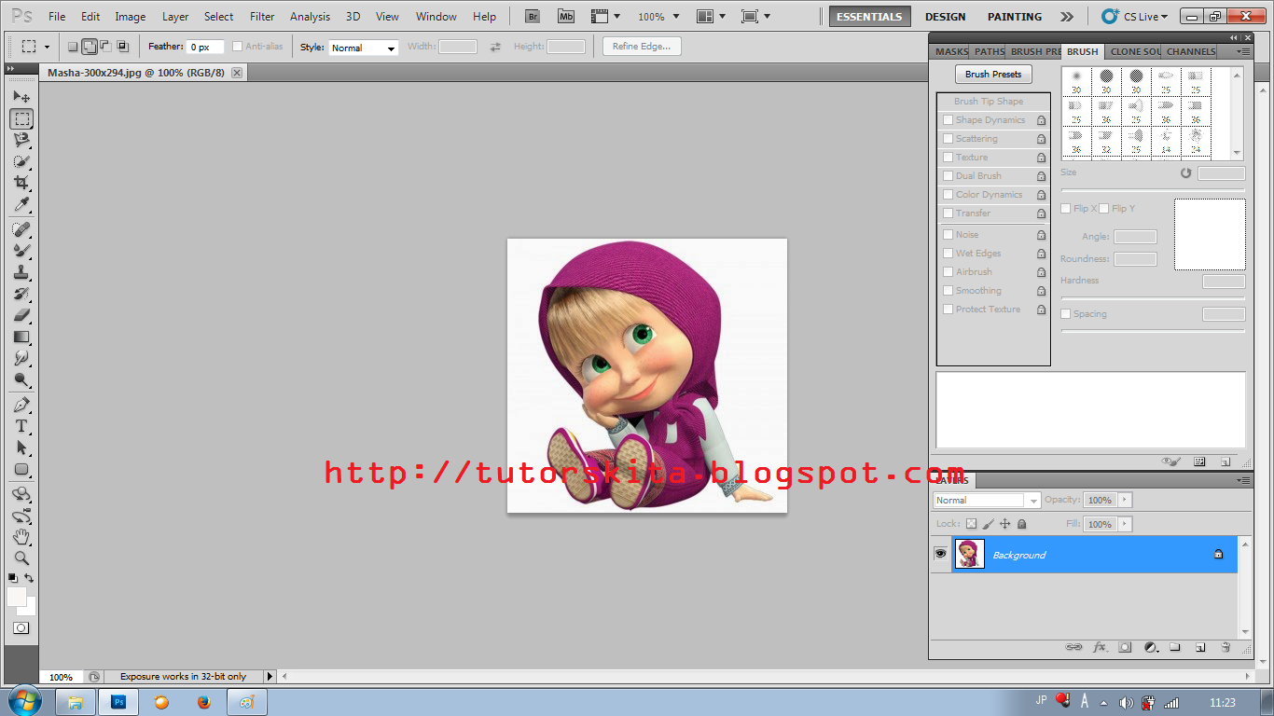Select the Lasso tool
The height and width of the screenshot is (716, 1274).
(21, 140)
